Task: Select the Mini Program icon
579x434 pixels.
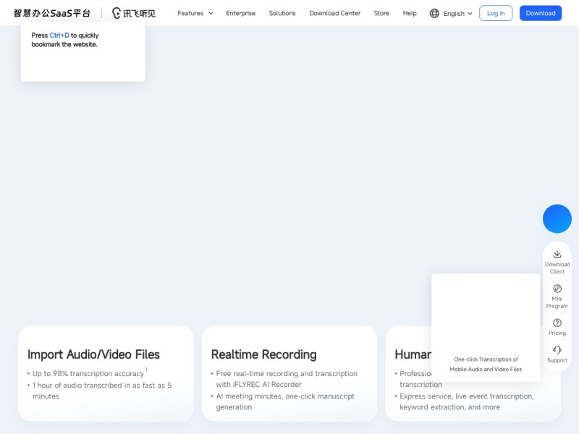Action: (557, 295)
